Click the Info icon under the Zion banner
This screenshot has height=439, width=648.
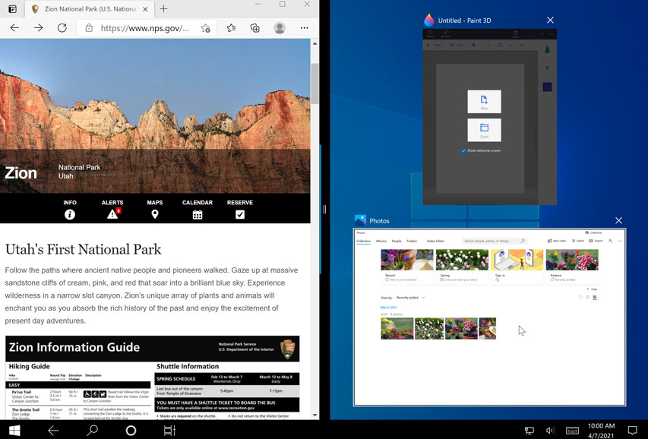point(70,214)
